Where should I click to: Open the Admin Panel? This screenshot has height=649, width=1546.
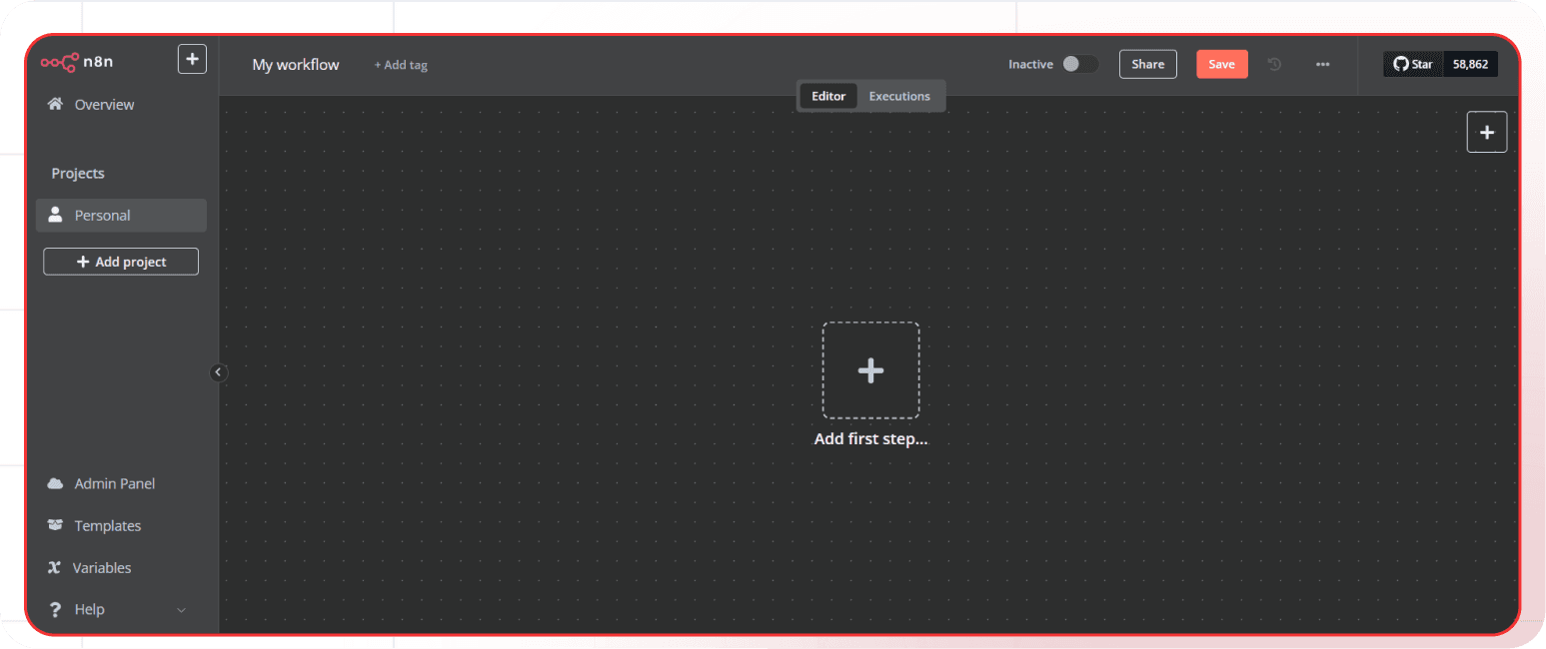click(x=114, y=484)
